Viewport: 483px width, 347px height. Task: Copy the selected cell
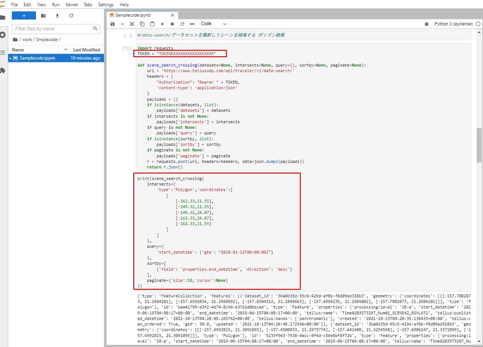[x=142, y=24]
